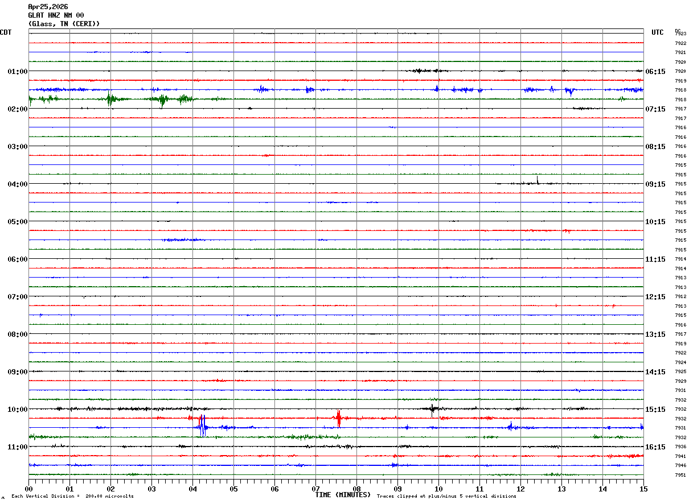689x504 pixels.
Task: Click minute 07 tick label on time axis
Action: tap(315, 489)
